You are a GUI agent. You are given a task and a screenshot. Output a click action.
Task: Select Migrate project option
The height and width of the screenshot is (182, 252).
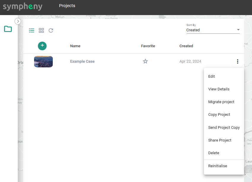pos(221,102)
